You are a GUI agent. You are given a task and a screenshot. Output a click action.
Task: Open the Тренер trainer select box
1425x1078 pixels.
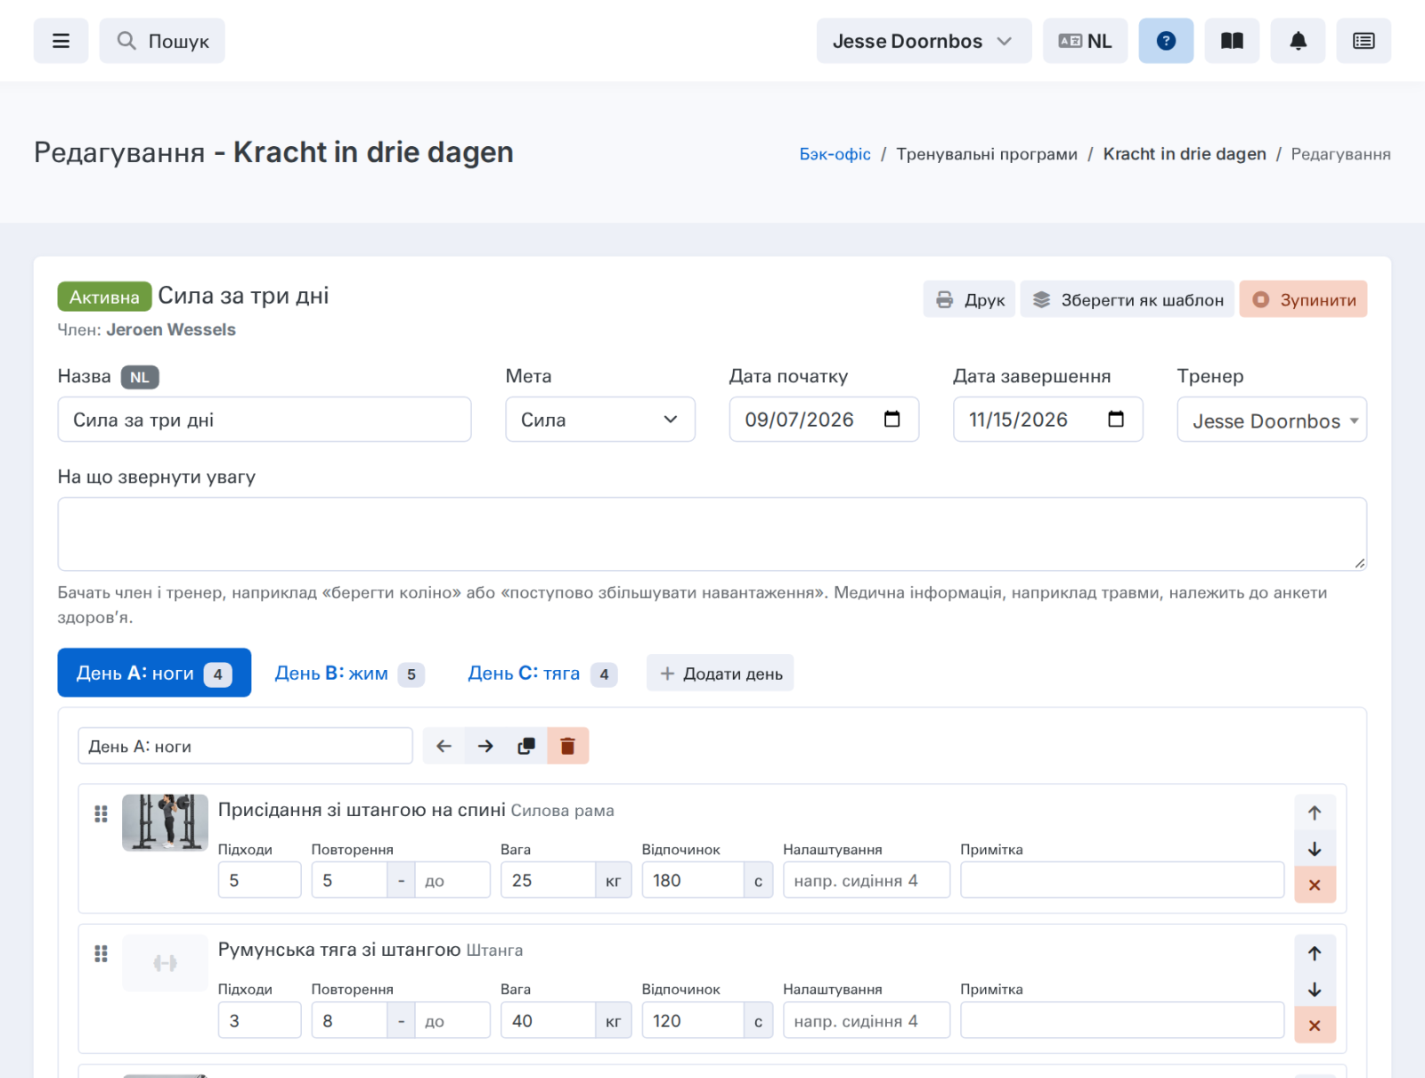coord(1272,420)
